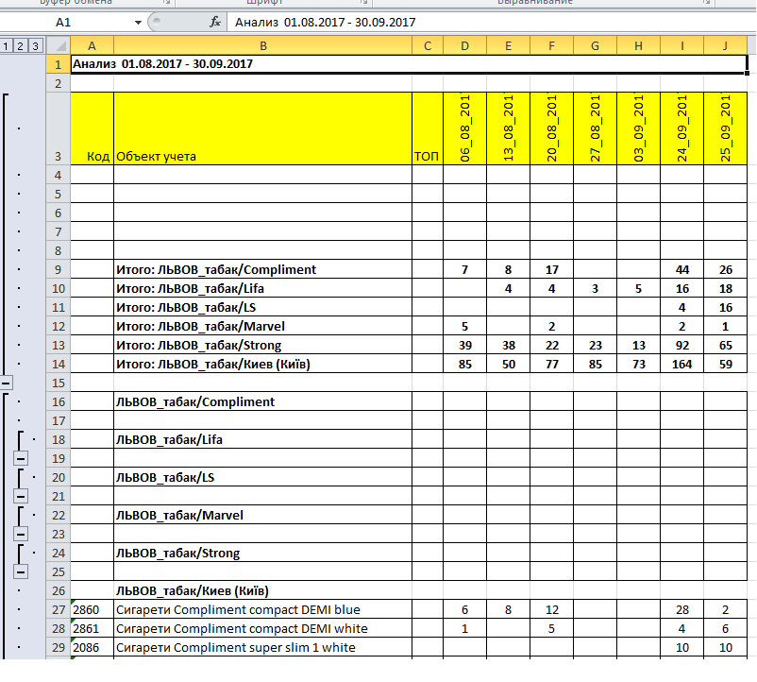The image size is (757, 682).
Task: Select column G header
Action: [x=595, y=46]
